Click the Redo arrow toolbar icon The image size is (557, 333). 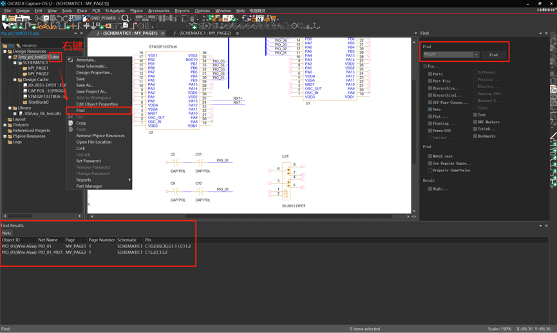[x=66, y=18]
